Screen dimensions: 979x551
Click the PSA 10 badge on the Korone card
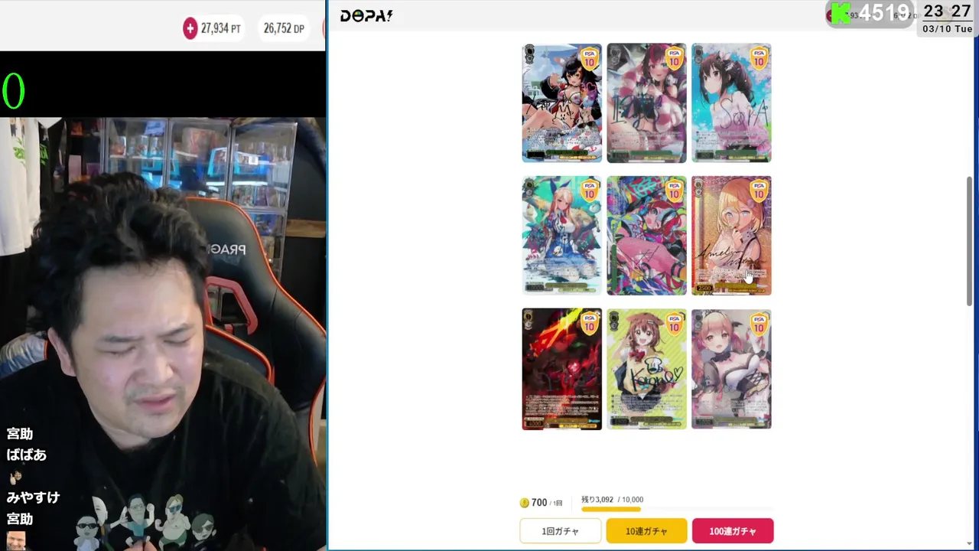point(674,324)
